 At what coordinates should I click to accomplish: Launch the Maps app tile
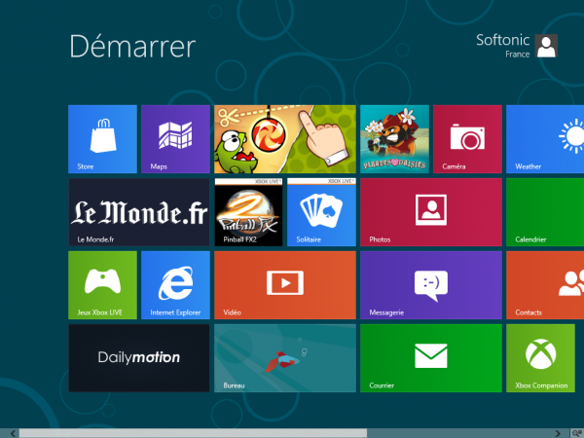pos(175,139)
